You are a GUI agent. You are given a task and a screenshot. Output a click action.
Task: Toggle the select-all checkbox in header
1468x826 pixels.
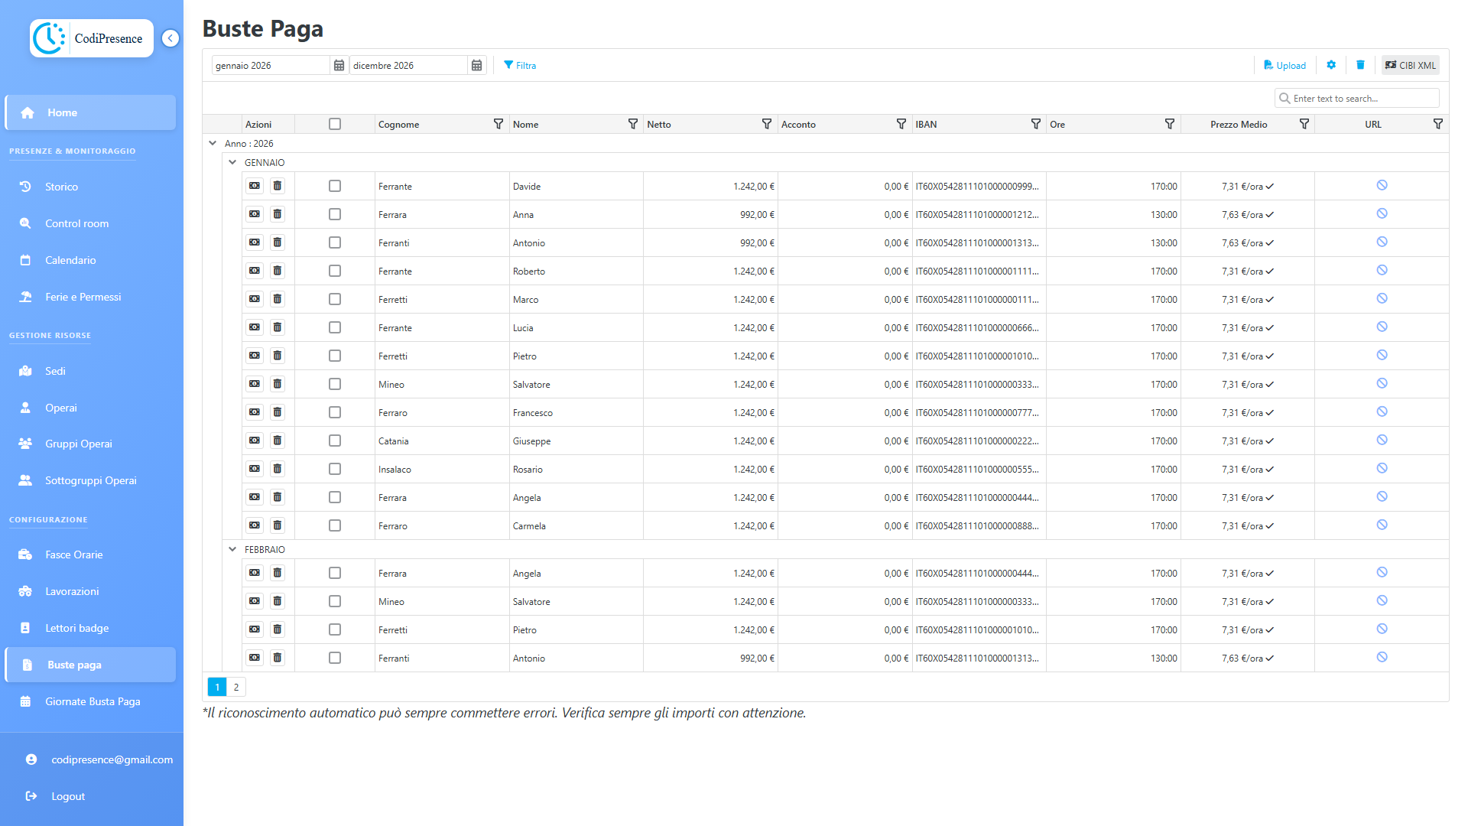335,124
